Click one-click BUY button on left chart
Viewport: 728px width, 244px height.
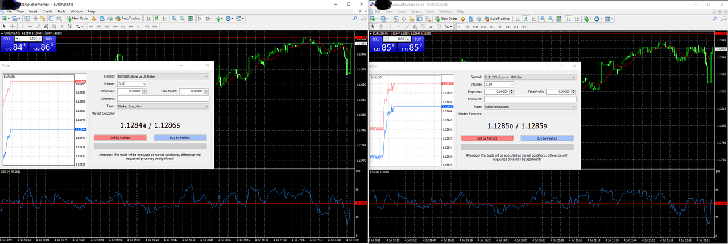click(49, 39)
